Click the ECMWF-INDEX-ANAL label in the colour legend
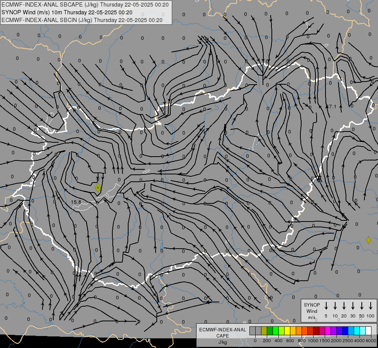The height and width of the screenshot is (348, 378). (222, 330)
